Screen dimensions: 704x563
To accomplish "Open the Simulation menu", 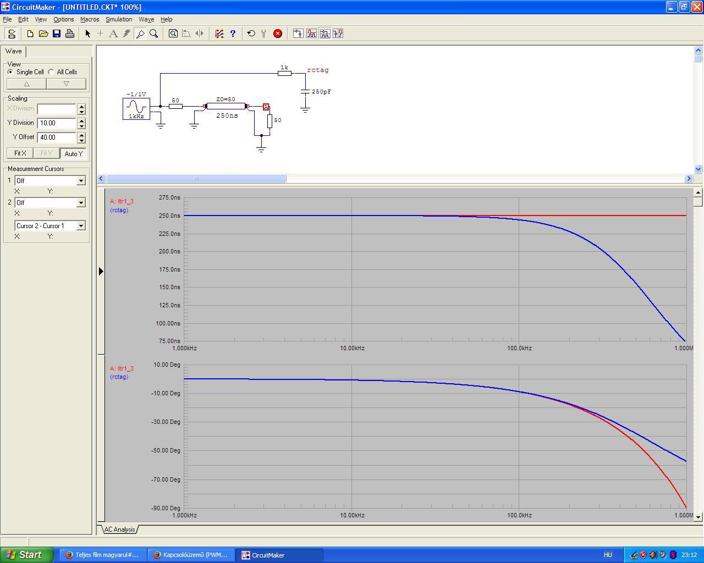I will point(119,19).
